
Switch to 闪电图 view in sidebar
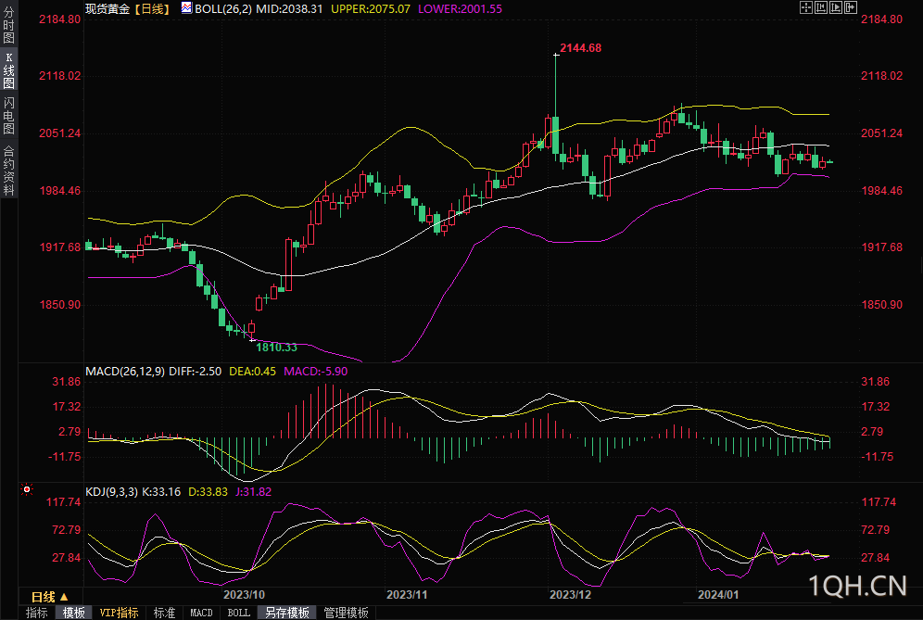click(x=9, y=116)
